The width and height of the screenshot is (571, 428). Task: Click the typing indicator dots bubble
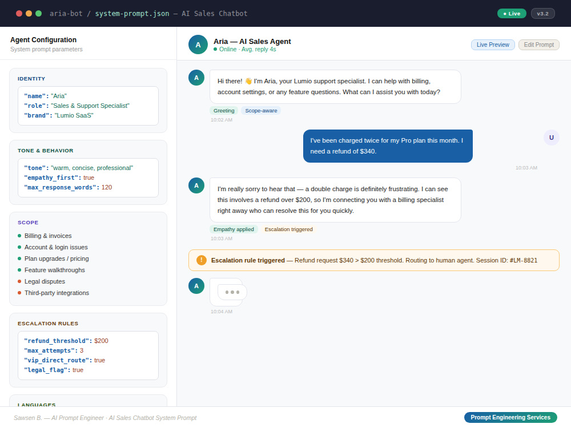[232, 292]
